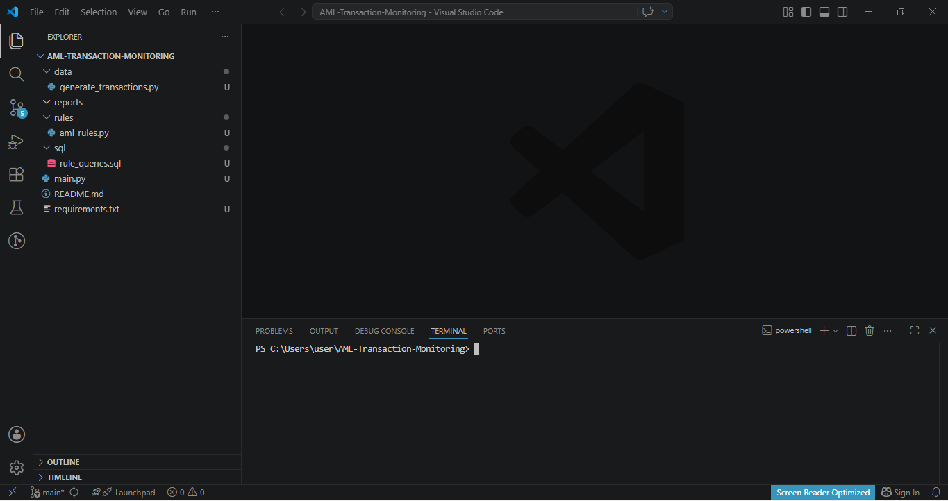Open terminal panel more actions ellipsis

(888, 331)
